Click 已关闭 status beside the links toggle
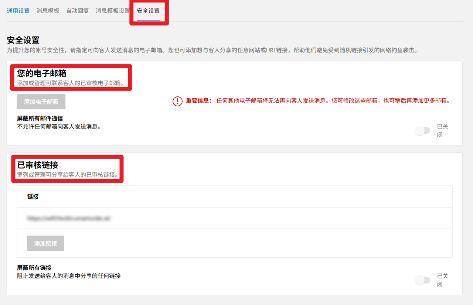The width and height of the screenshot is (473, 305). [x=442, y=280]
